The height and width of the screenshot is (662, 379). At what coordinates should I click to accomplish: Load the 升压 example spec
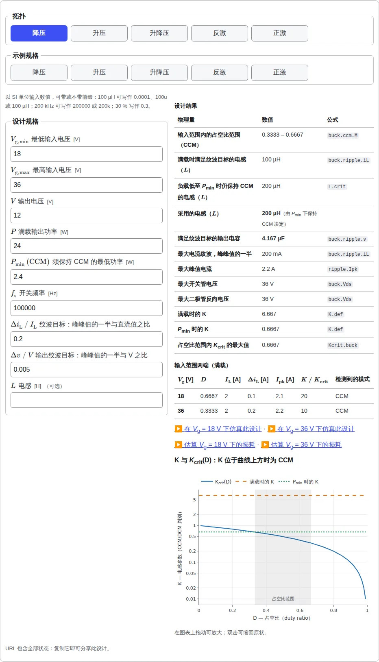tap(99, 73)
